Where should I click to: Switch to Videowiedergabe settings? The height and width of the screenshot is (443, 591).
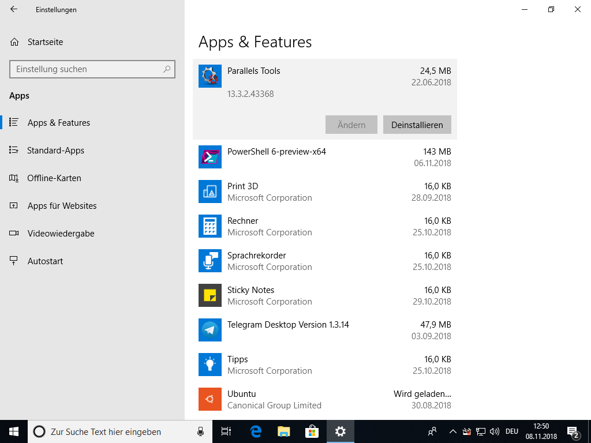tap(61, 234)
